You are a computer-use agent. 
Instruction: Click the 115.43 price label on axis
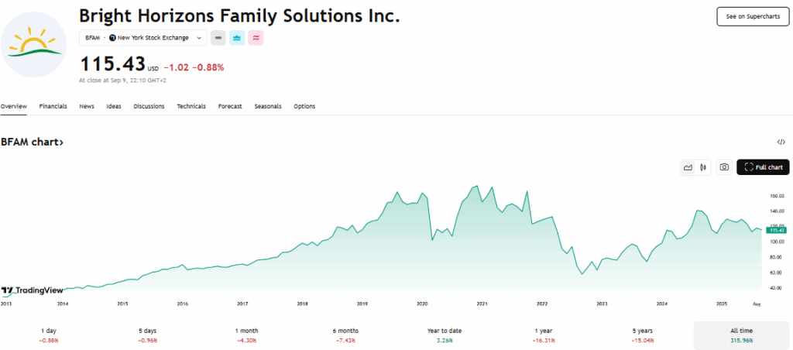[776, 230]
